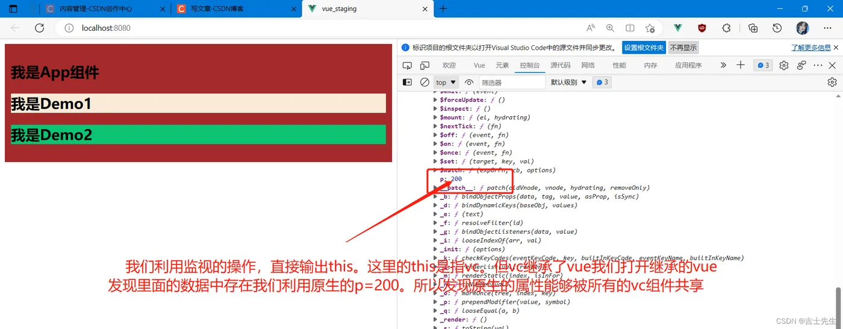
Task: Expand the $forceUpdate property
Action: (436, 100)
